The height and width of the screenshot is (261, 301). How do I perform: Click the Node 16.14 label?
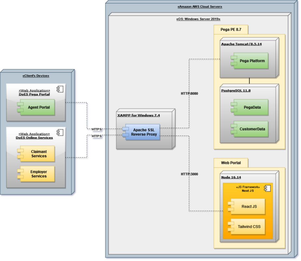(231, 177)
